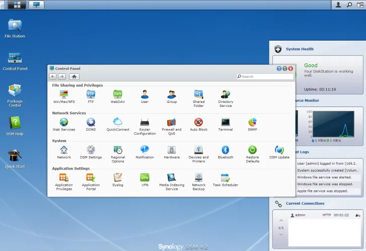Image resolution: width=366 pixels, height=251 pixels.
Task: Open Router Configuration
Action: tap(144, 126)
